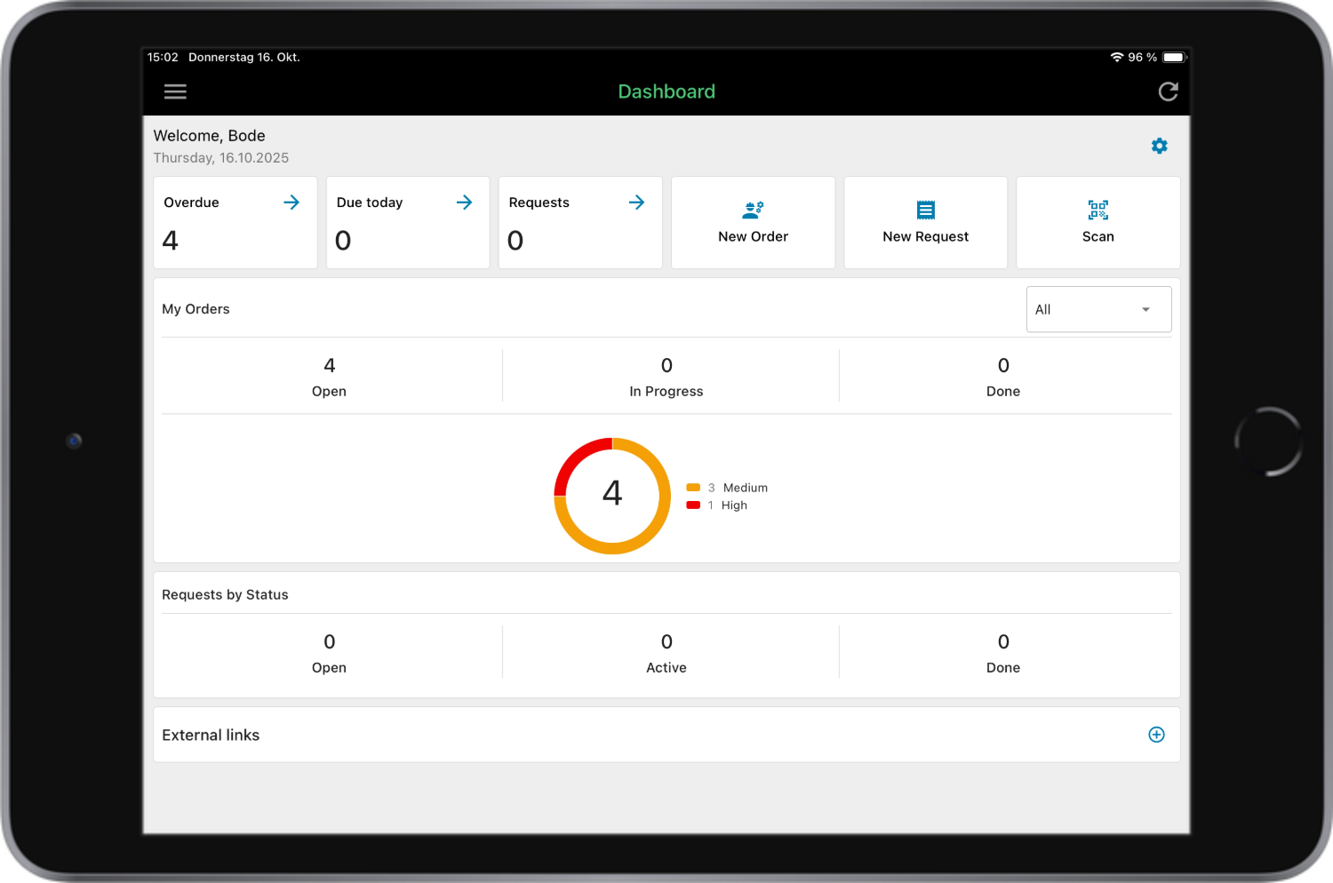Open Overdue orders via arrow
The height and width of the screenshot is (883, 1333).
pos(291,203)
